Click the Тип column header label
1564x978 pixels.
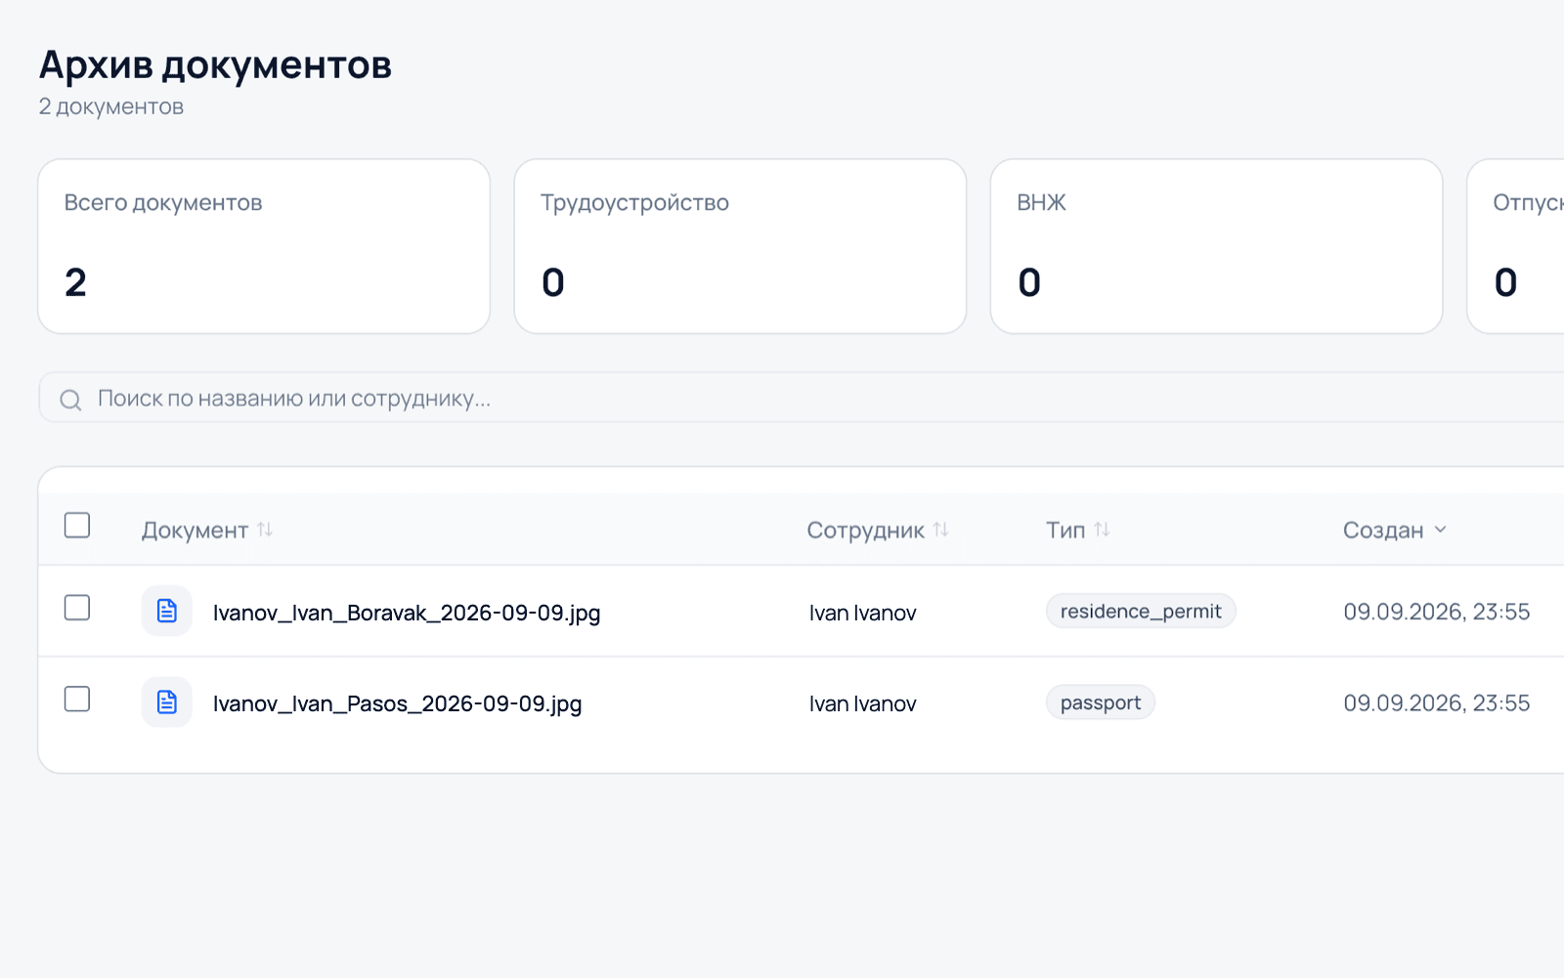tap(1065, 530)
